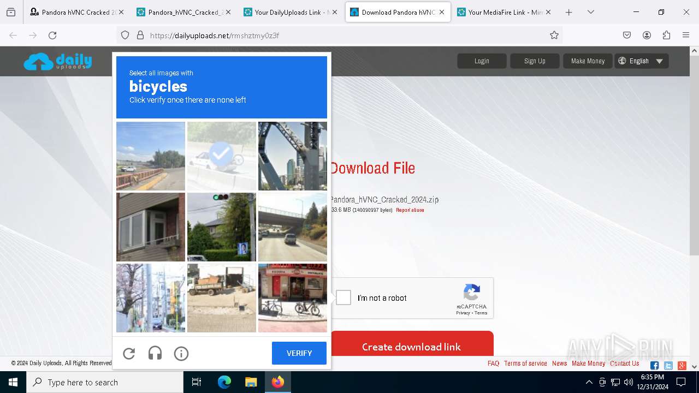The width and height of the screenshot is (699, 393).
Task: Click the Login button
Action: 482,61
